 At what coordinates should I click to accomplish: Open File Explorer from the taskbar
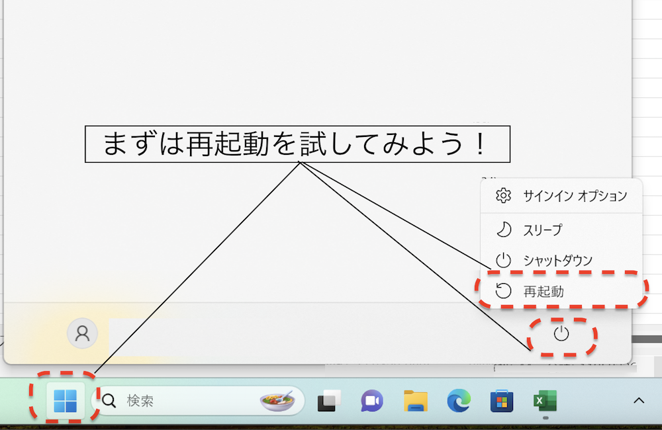pyautogui.click(x=414, y=400)
